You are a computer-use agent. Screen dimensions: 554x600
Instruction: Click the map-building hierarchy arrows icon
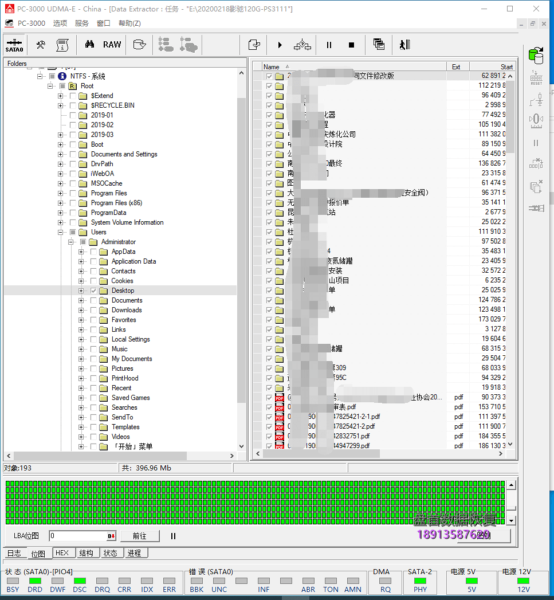302,45
